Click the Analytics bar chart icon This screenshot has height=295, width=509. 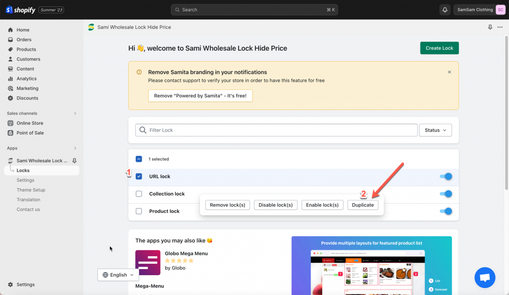pos(10,78)
